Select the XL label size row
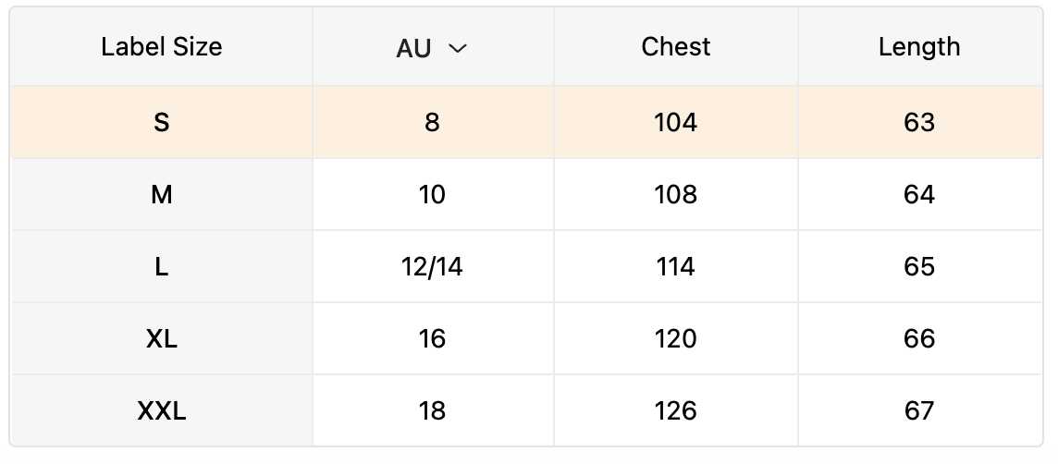The height and width of the screenshot is (464, 1058). pos(526,338)
